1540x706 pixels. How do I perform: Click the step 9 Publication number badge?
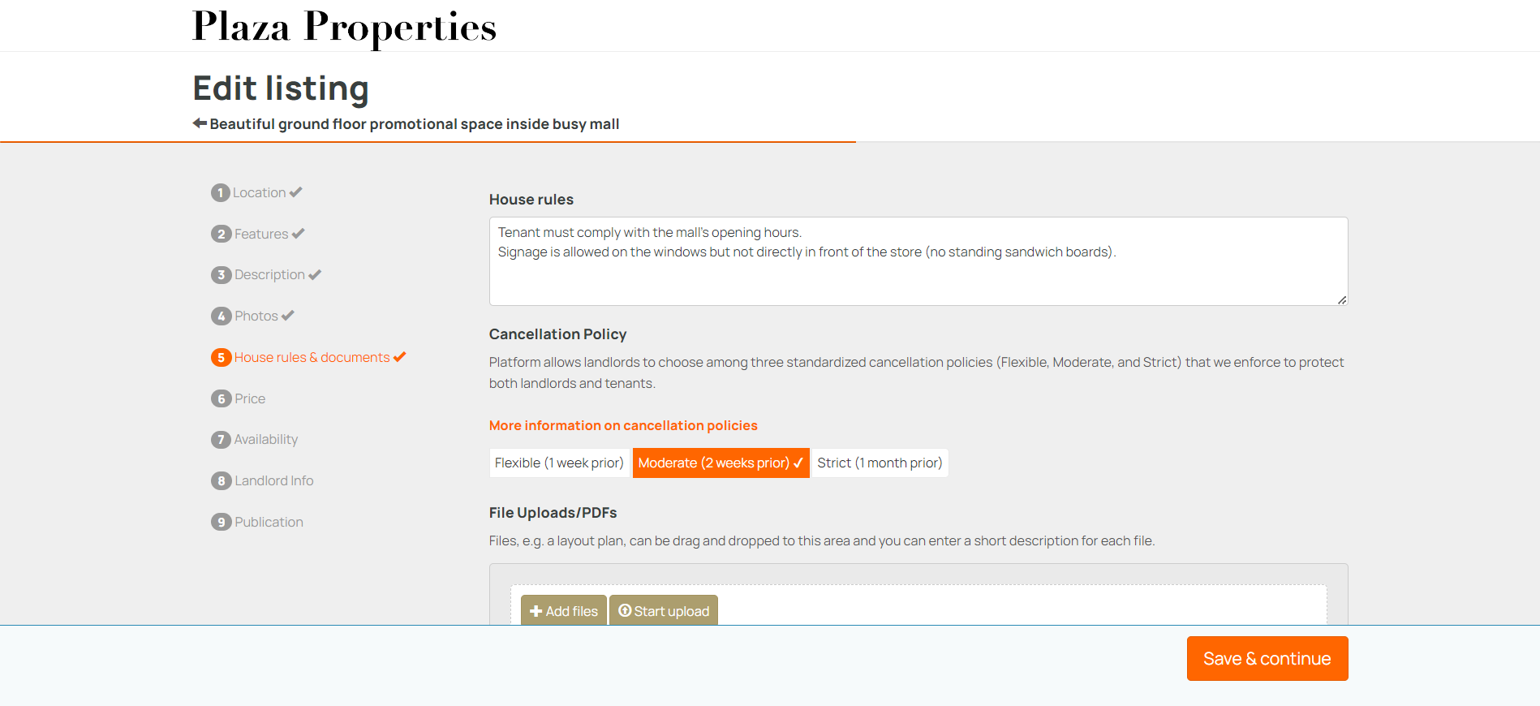(x=221, y=522)
